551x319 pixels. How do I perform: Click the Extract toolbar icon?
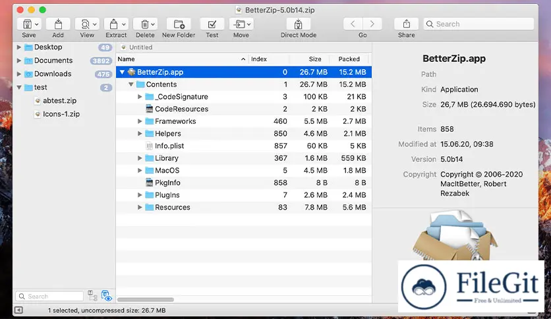click(x=113, y=24)
